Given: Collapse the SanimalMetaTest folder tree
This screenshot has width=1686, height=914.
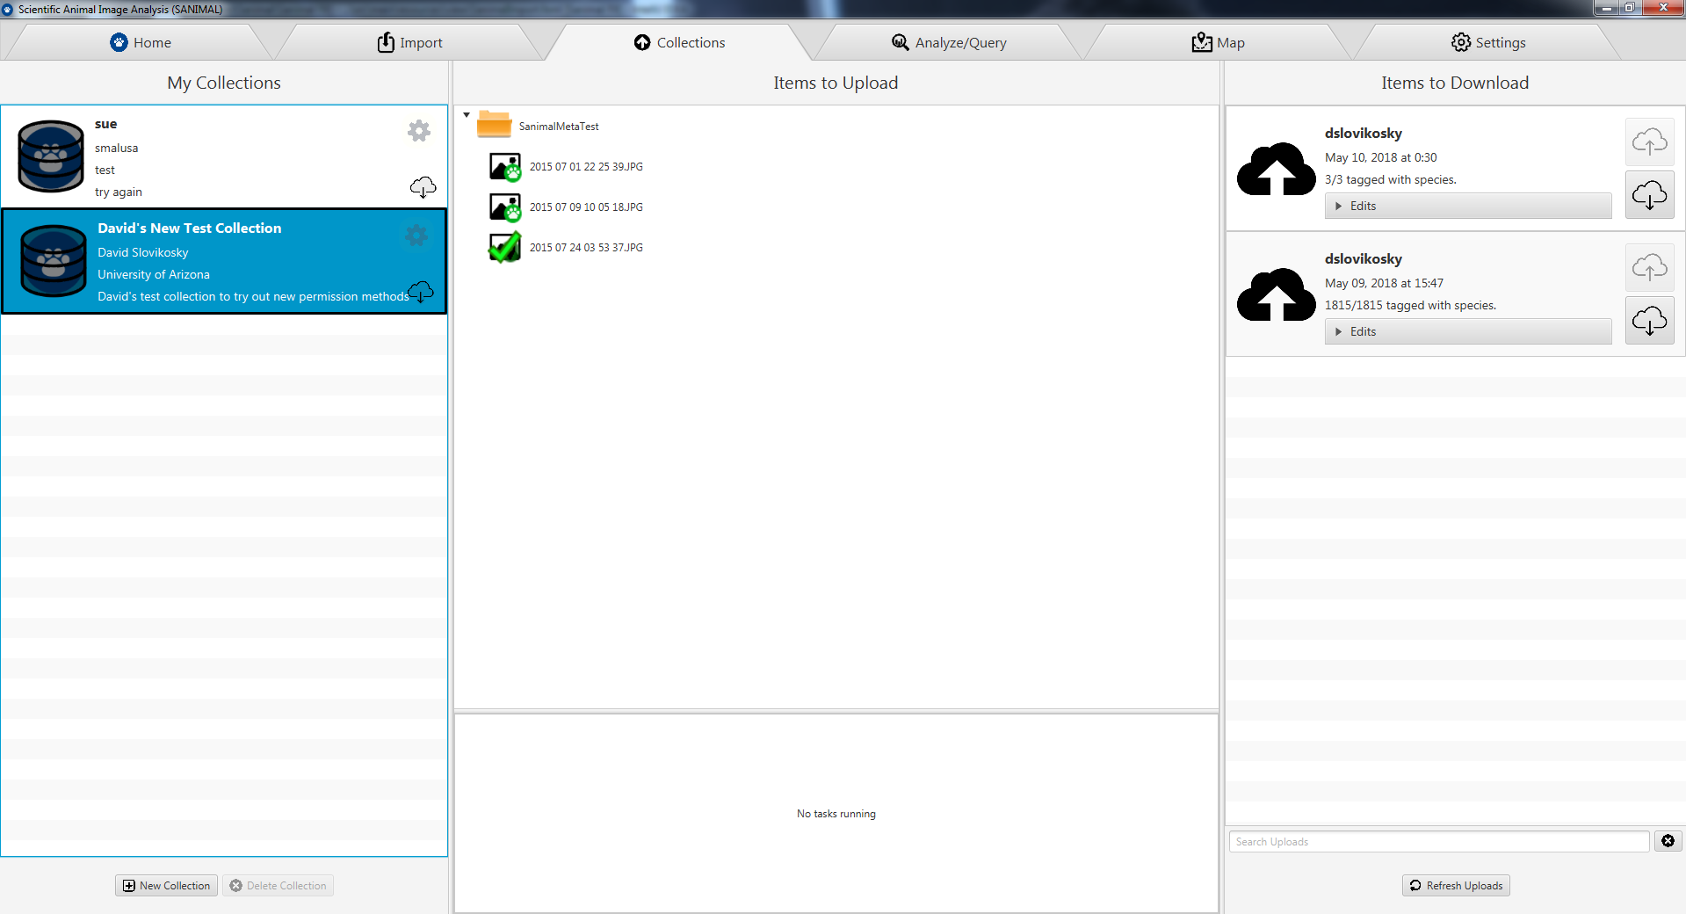Looking at the screenshot, I should point(467,115).
